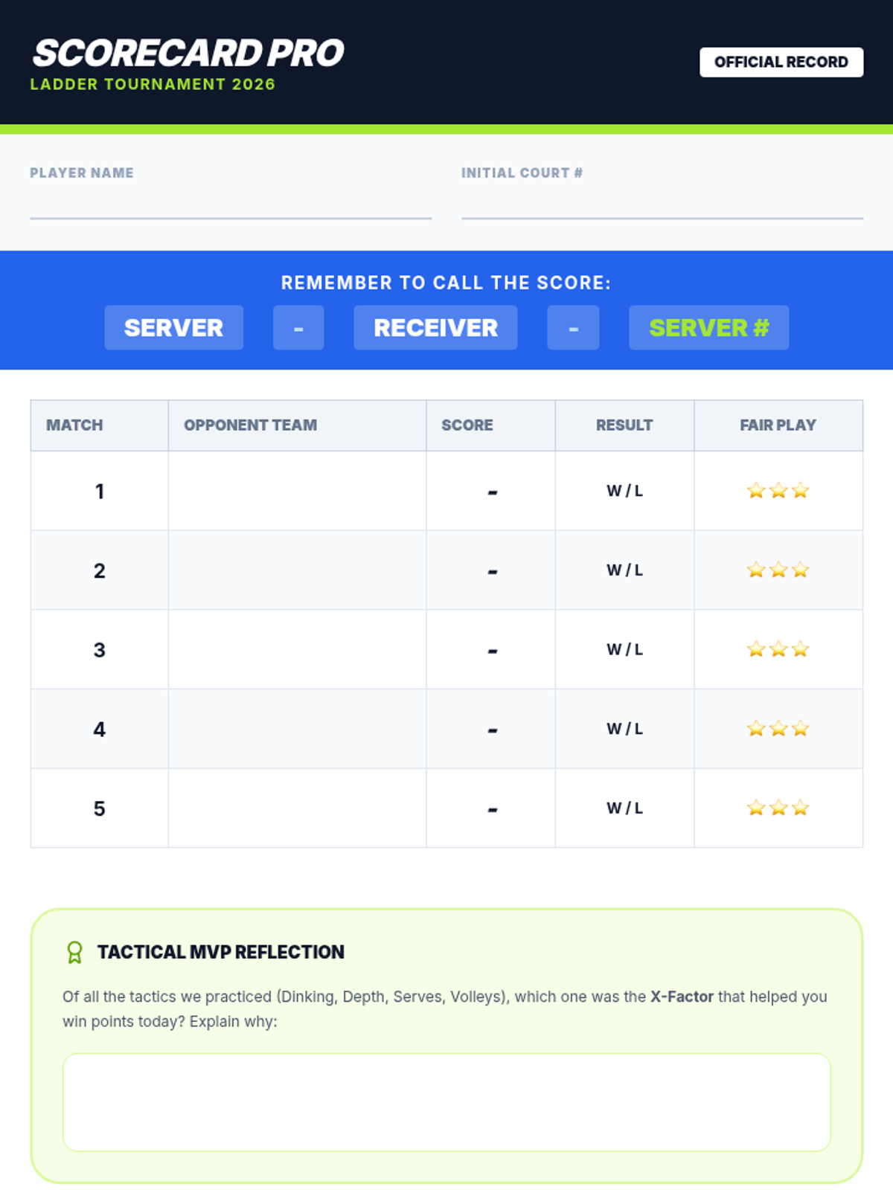Click the fair play stars for match 1
This screenshot has height=1190, width=893.
[778, 491]
